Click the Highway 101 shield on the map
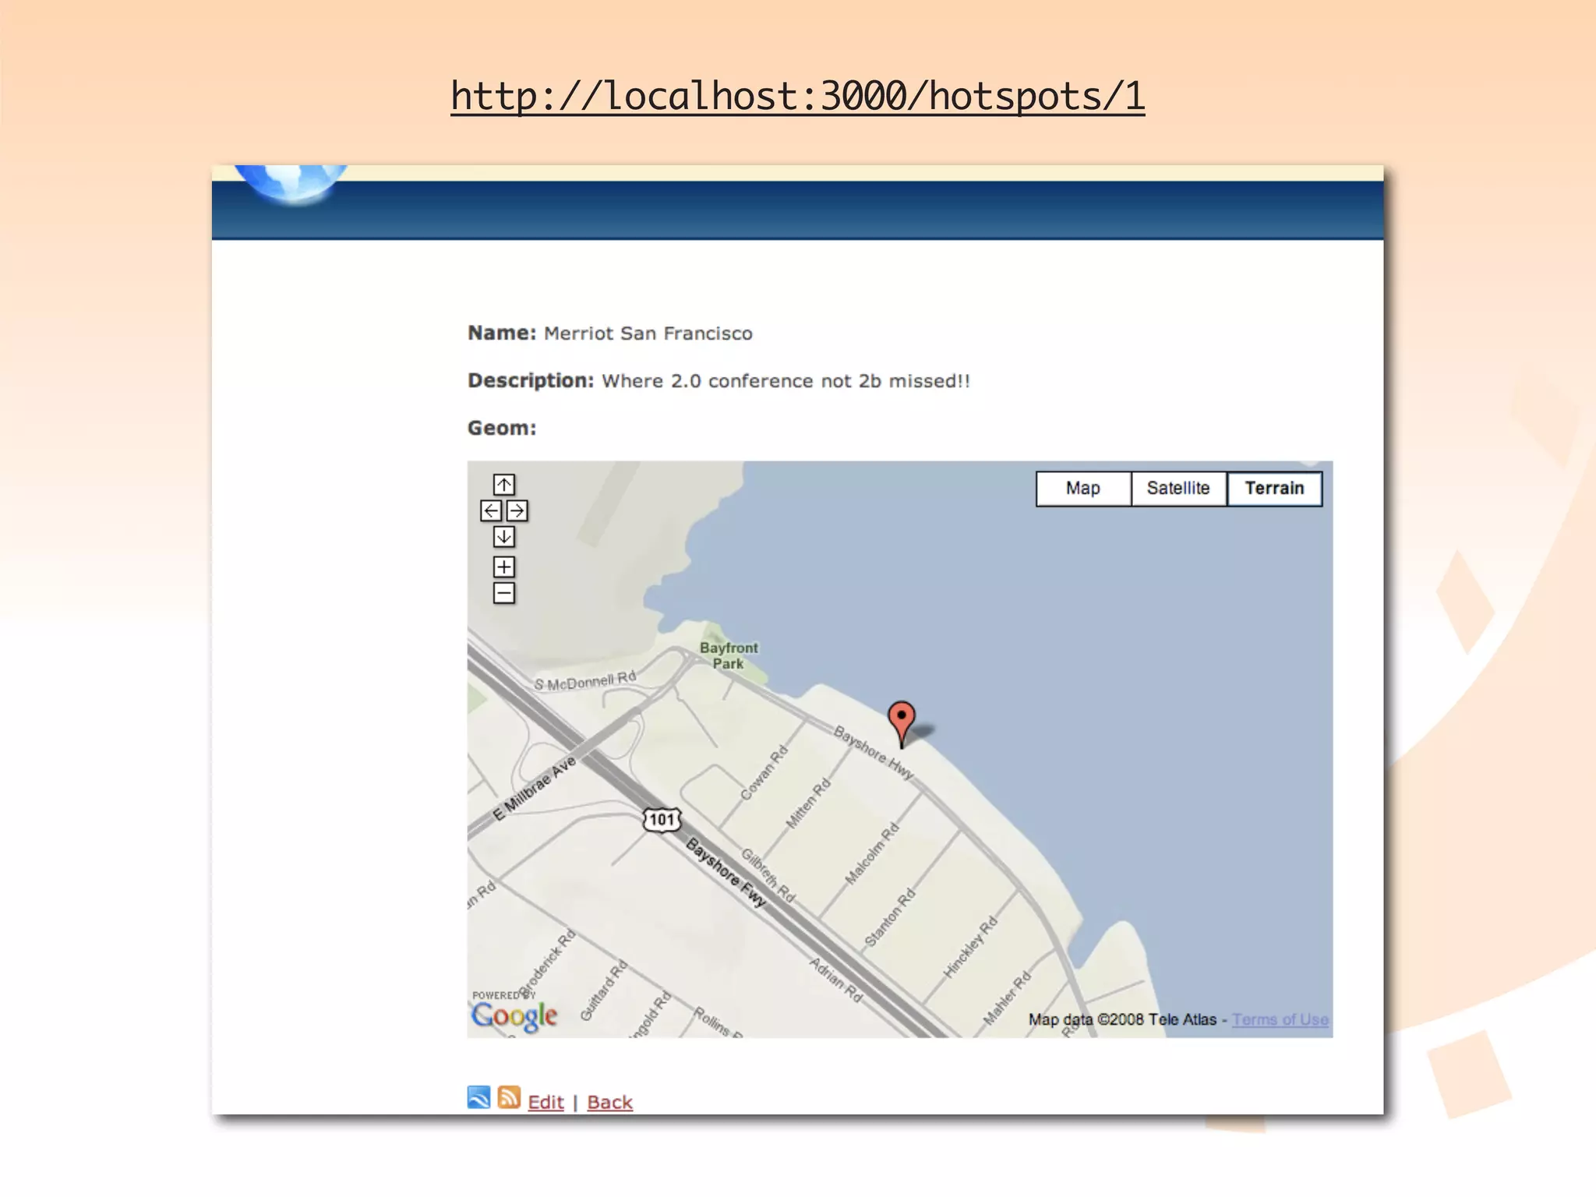 pos(662,819)
